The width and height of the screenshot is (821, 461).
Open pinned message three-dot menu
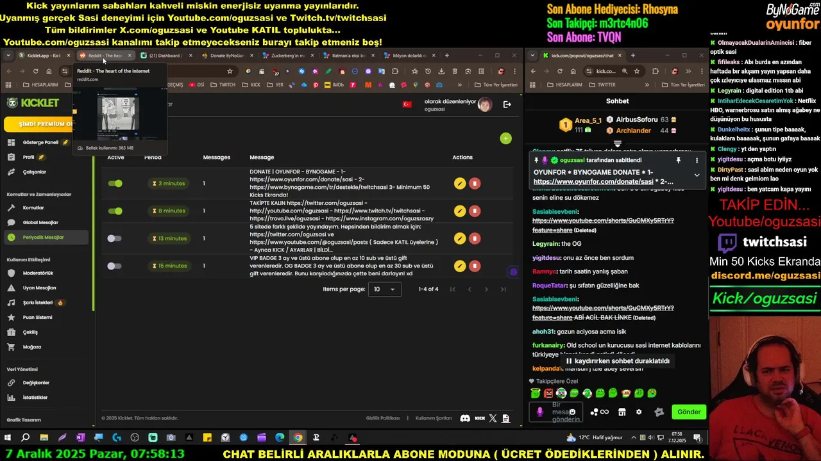pyautogui.click(x=697, y=160)
